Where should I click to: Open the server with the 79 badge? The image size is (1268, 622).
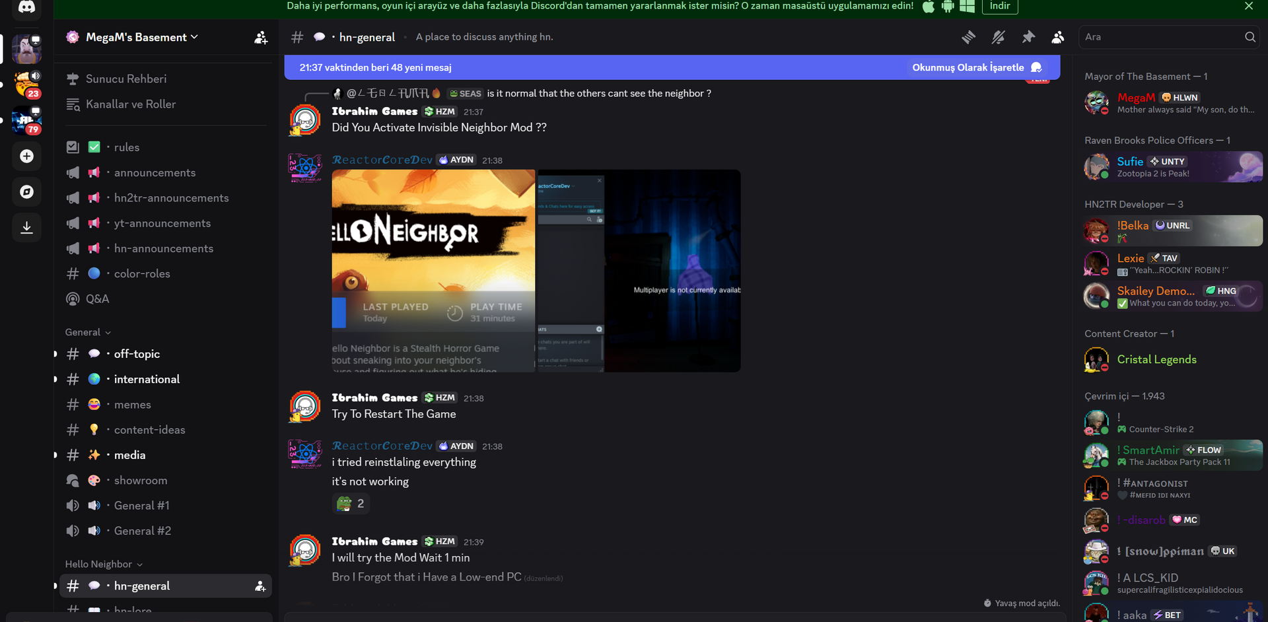pyautogui.click(x=26, y=120)
